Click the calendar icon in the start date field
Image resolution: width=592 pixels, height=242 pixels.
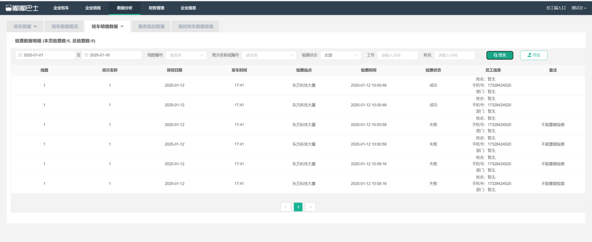(20, 55)
